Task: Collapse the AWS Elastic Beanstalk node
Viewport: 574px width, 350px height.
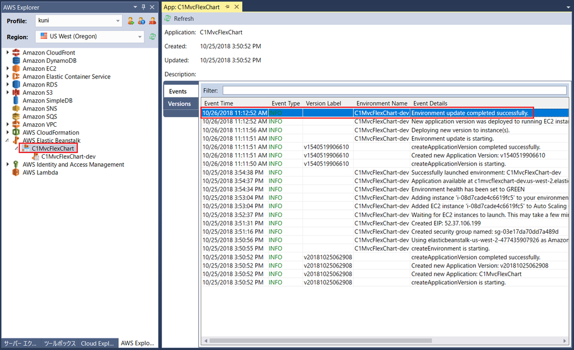Action: (x=7, y=141)
